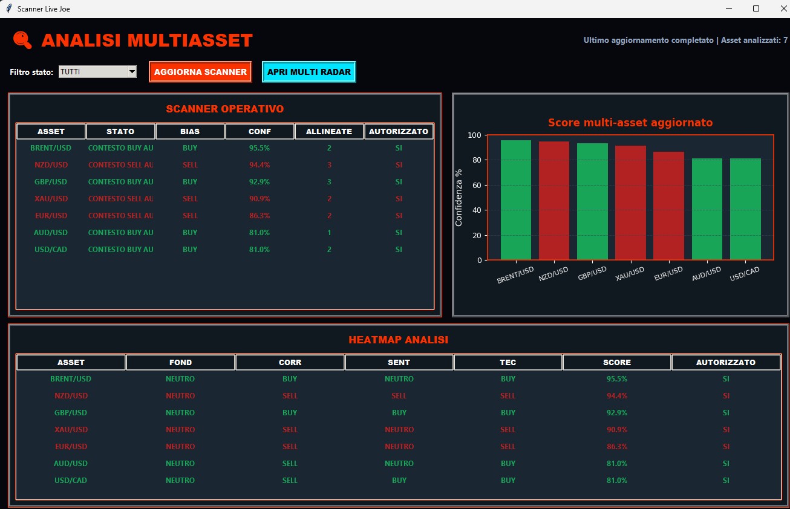Click the EUR/USD bar in the chart
Screen dimensions: 790x509
pyautogui.click(x=668, y=206)
